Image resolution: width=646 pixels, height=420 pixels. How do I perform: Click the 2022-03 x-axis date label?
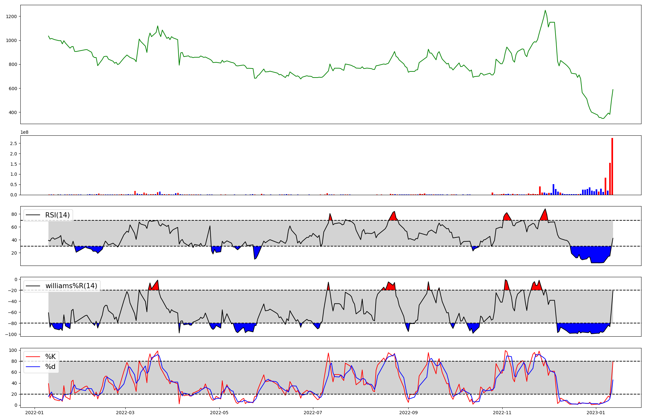[x=125, y=413]
